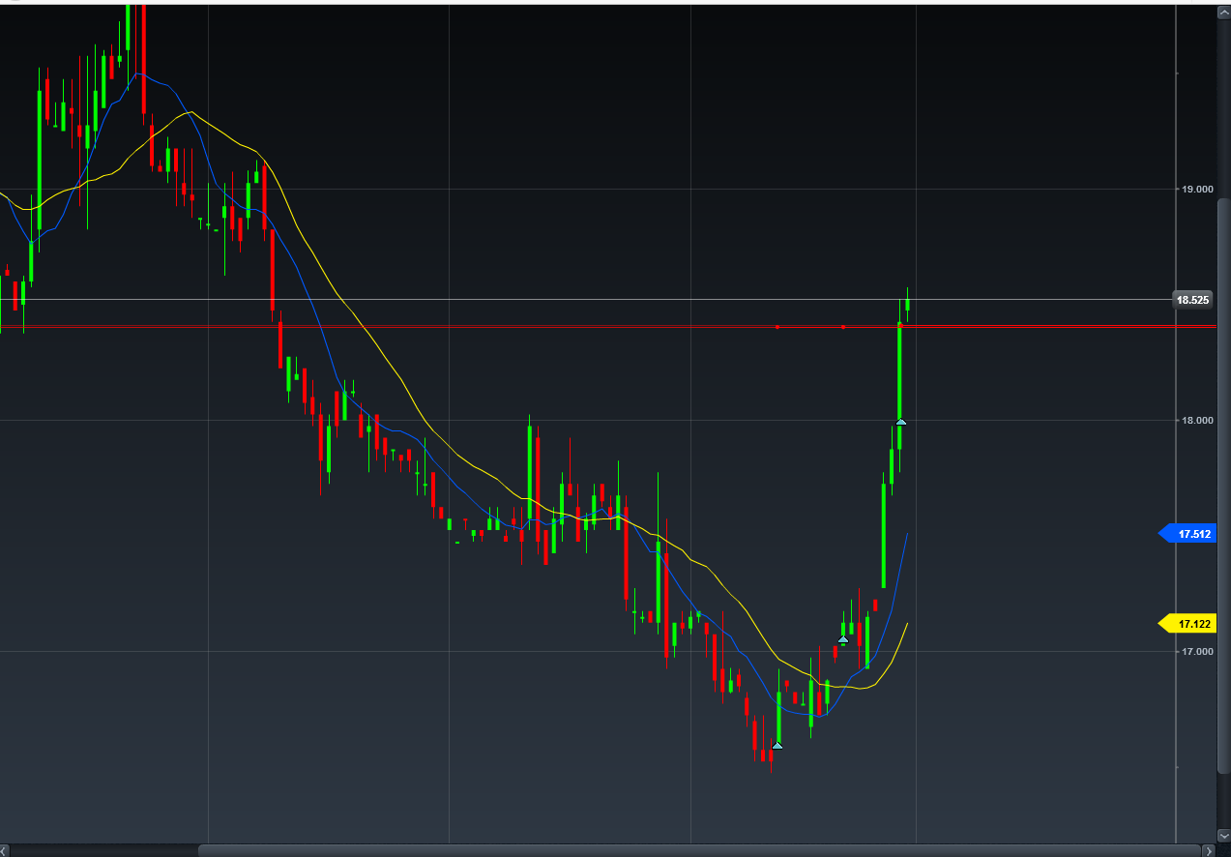Image resolution: width=1231 pixels, height=857 pixels.
Task: Click the triangle signal marker near 17.000
Action: [843, 639]
